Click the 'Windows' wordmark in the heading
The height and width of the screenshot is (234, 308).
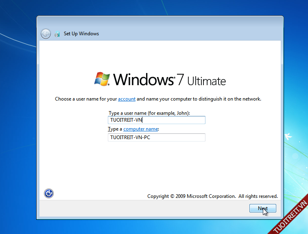click(143, 79)
